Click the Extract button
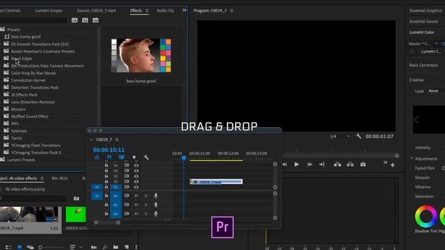 click(x=350, y=165)
